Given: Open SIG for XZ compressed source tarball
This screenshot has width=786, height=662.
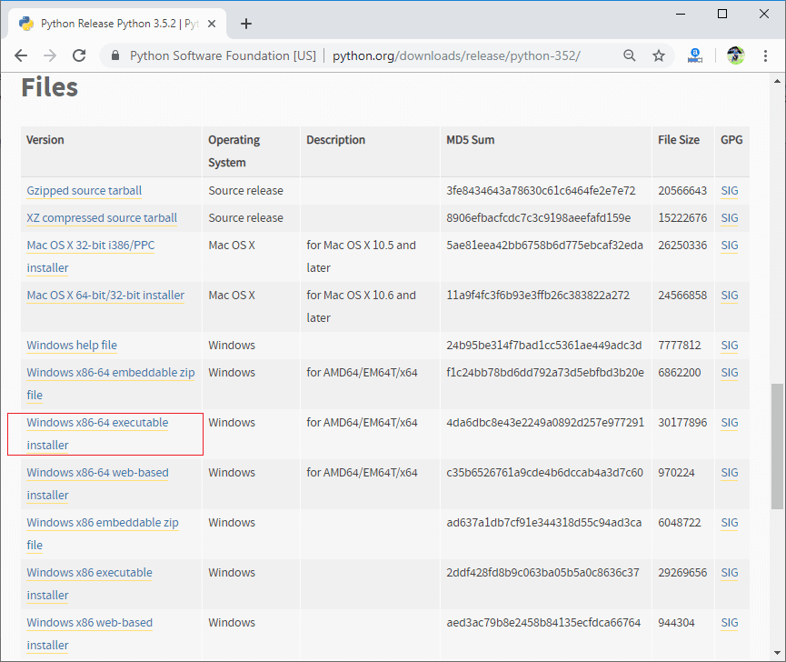Looking at the screenshot, I should 730,218.
